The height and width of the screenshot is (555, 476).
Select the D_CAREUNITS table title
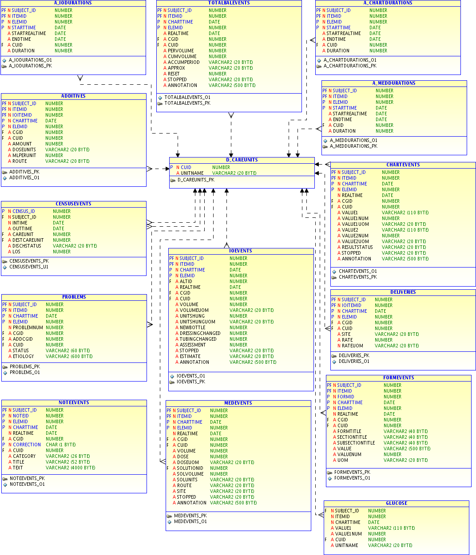point(242,160)
